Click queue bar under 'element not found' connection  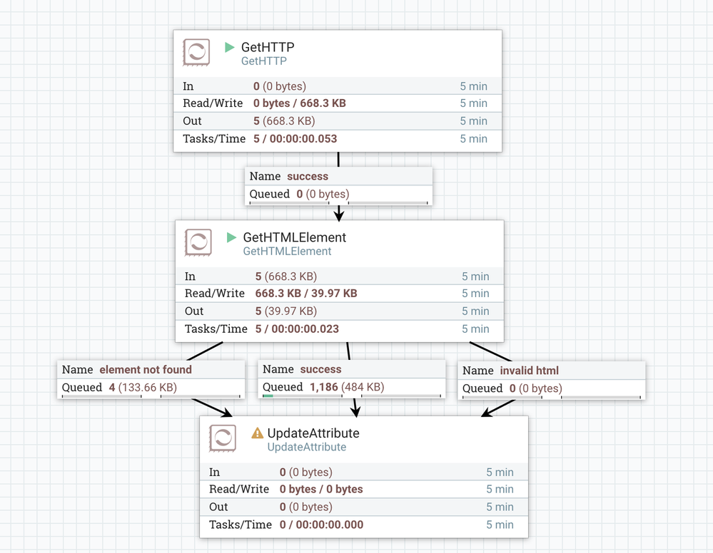point(151,396)
